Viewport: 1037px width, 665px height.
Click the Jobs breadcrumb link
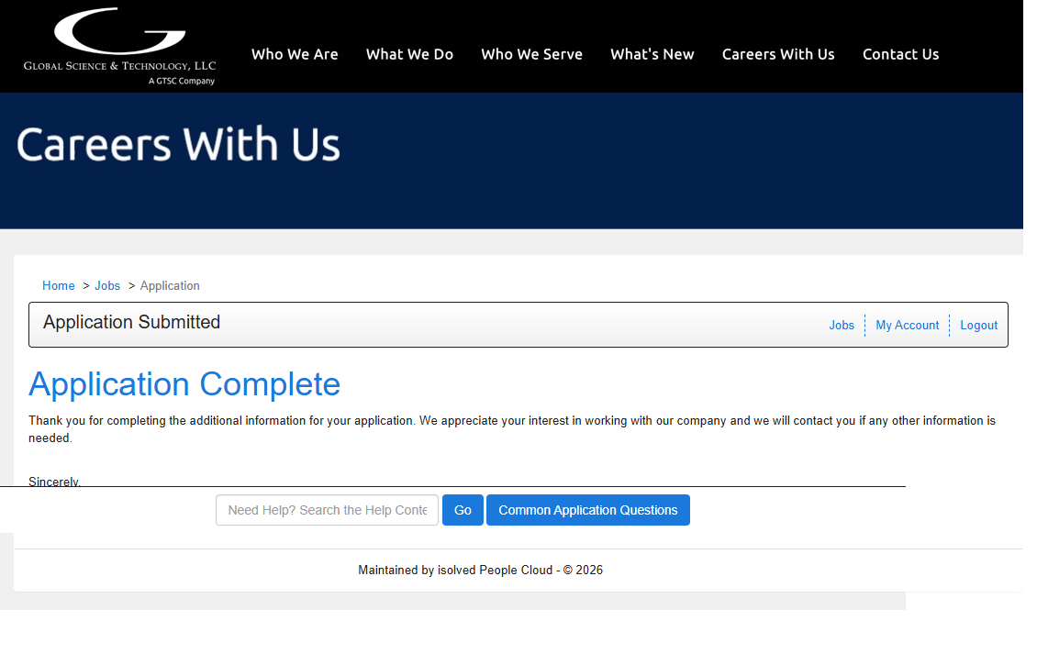pos(107,285)
